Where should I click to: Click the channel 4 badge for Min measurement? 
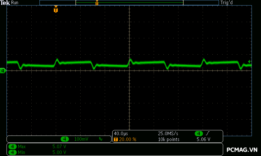tap(12, 152)
